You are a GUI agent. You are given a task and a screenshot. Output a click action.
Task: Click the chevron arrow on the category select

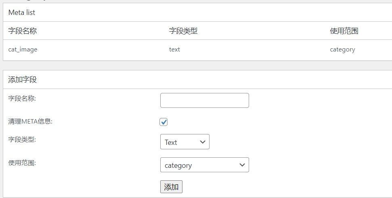click(x=242, y=165)
